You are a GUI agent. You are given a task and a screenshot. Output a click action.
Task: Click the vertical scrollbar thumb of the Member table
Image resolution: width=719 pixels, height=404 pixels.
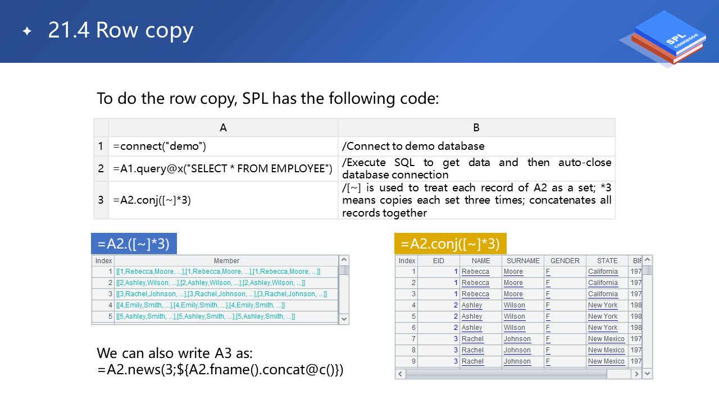pos(344,270)
